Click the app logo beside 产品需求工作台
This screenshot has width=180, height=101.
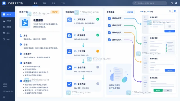tap(4, 3)
